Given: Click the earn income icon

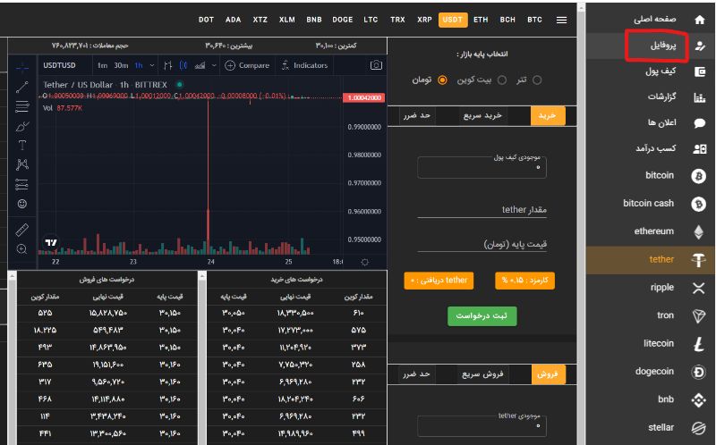Looking at the screenshot, I should [x=700, y=148].
